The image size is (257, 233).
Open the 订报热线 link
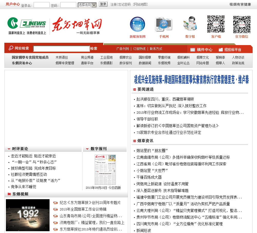pos(139,49)
